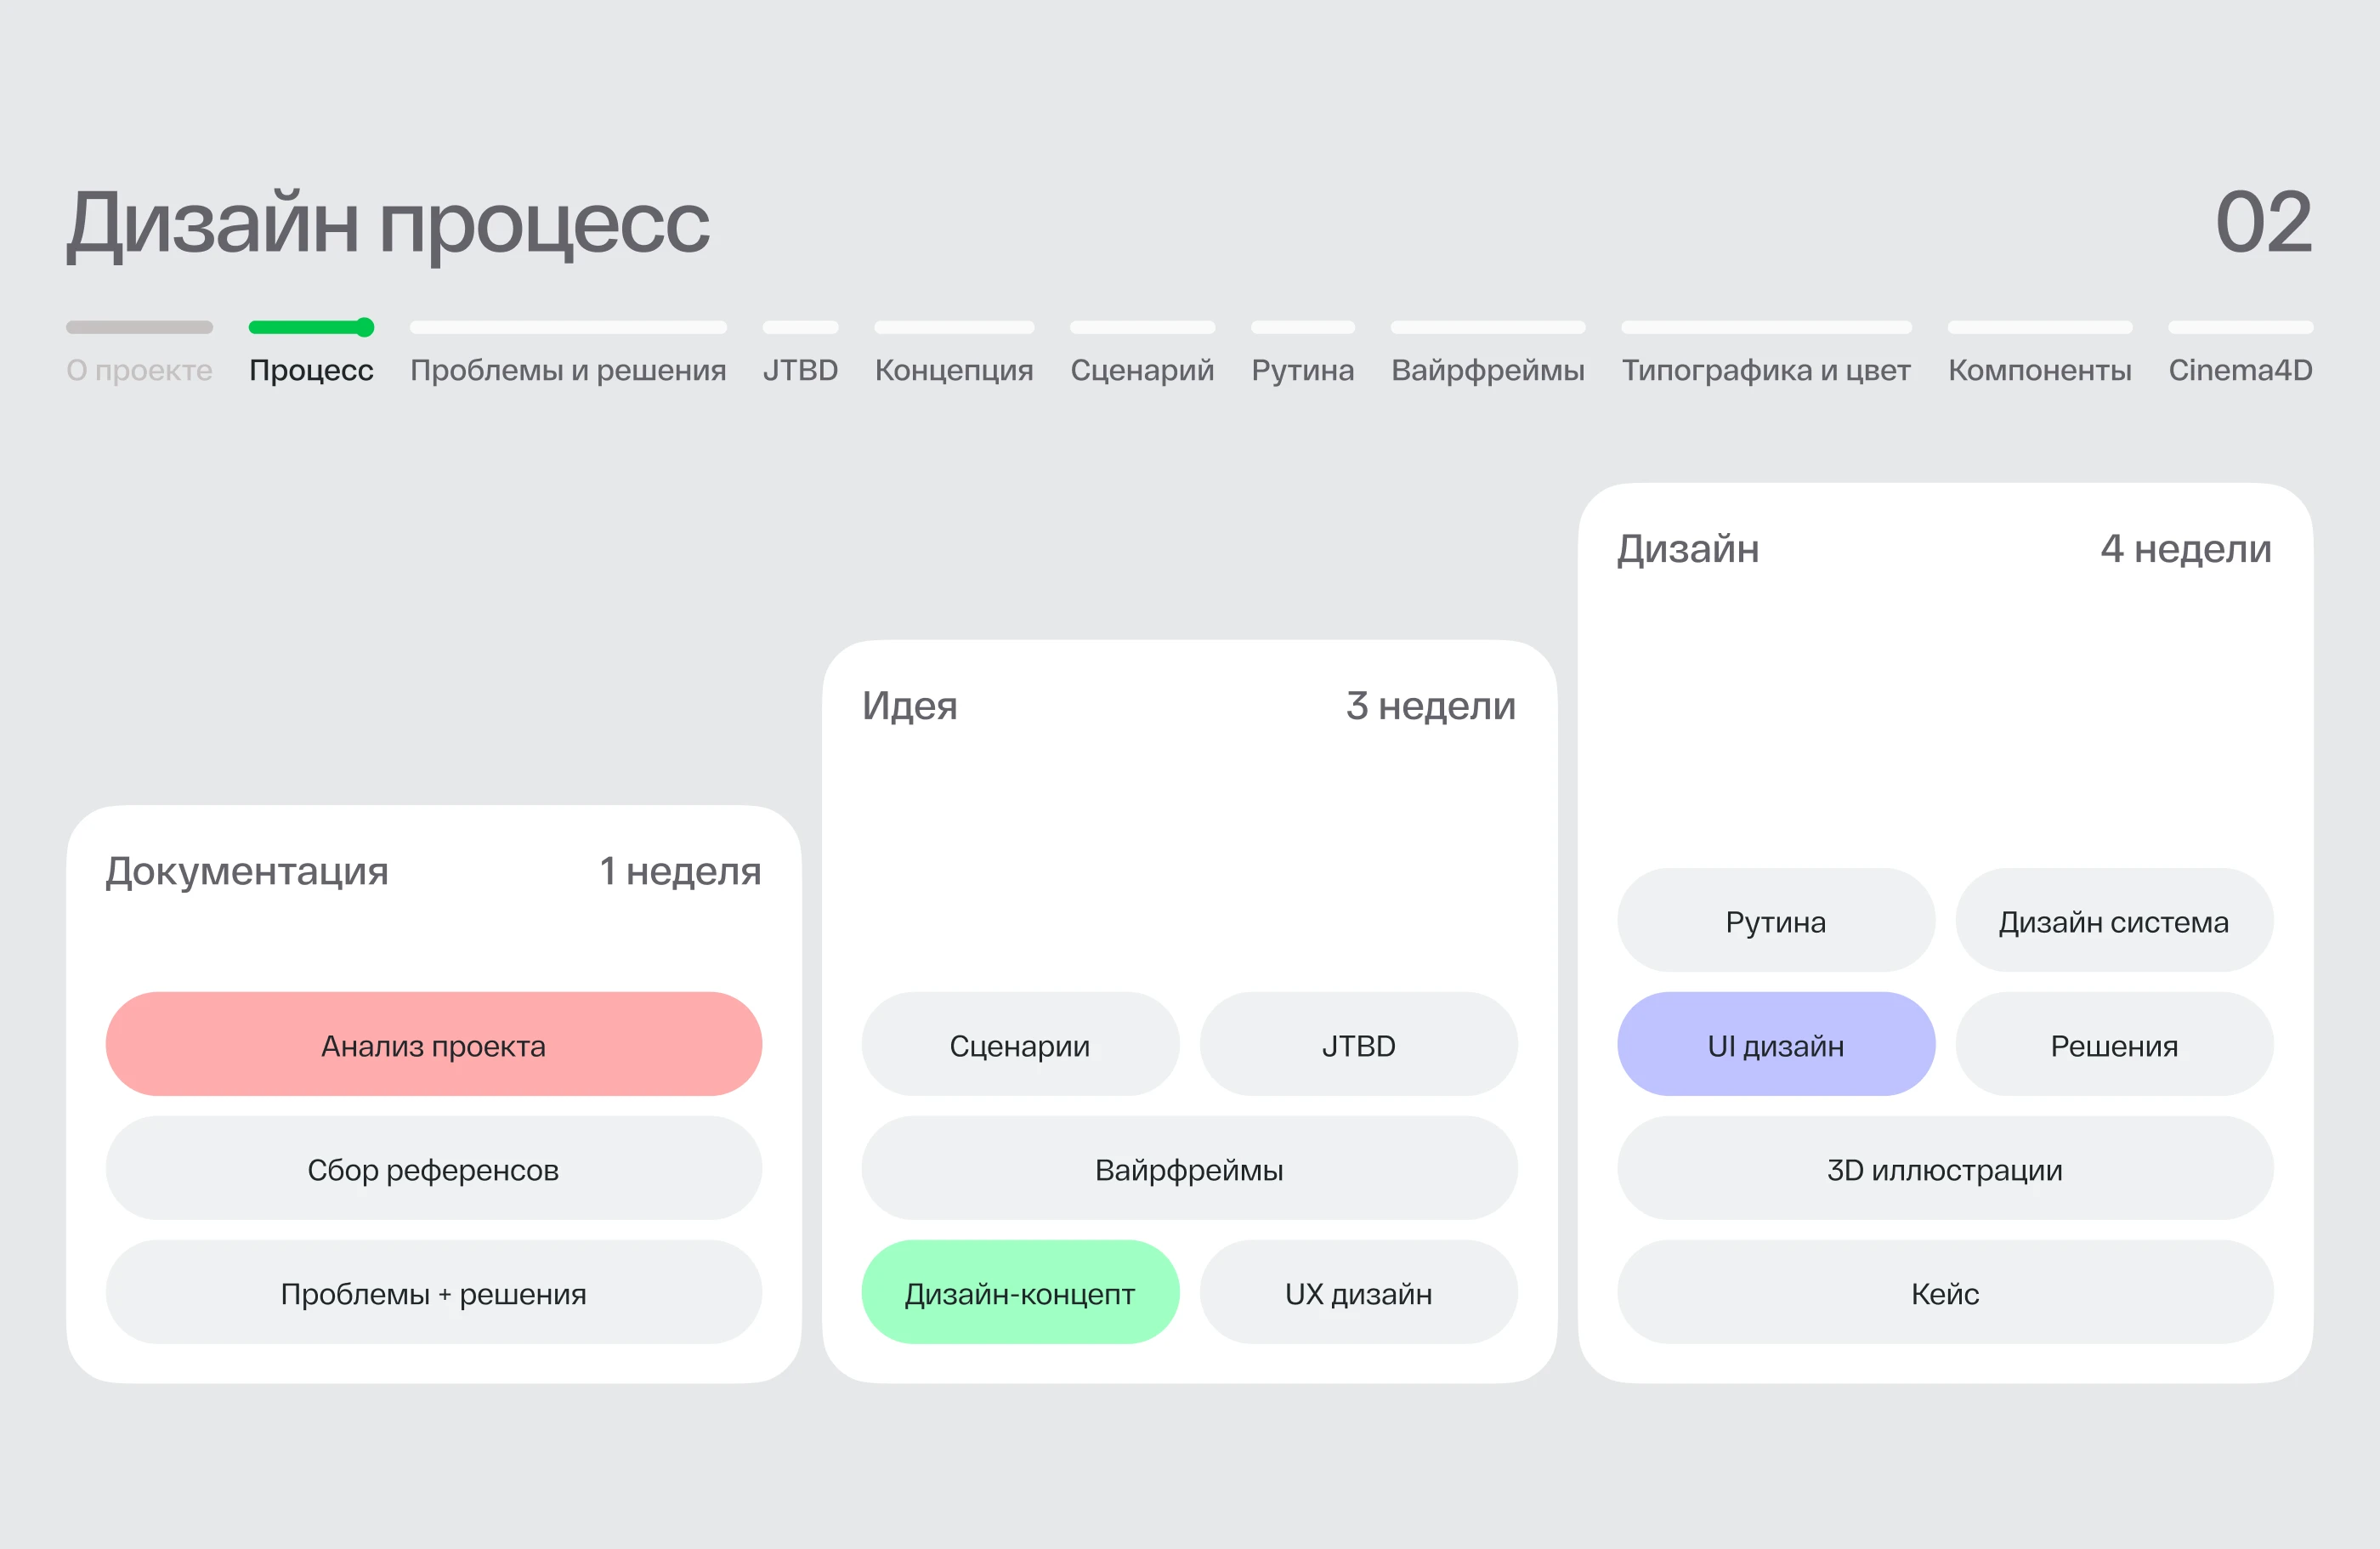Open the 'Концепция' navigation item
Screen dimensions: 2380x1549
pos(953,370)
